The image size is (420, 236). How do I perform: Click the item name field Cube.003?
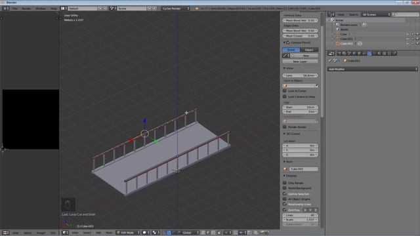[x=303, y=169]
